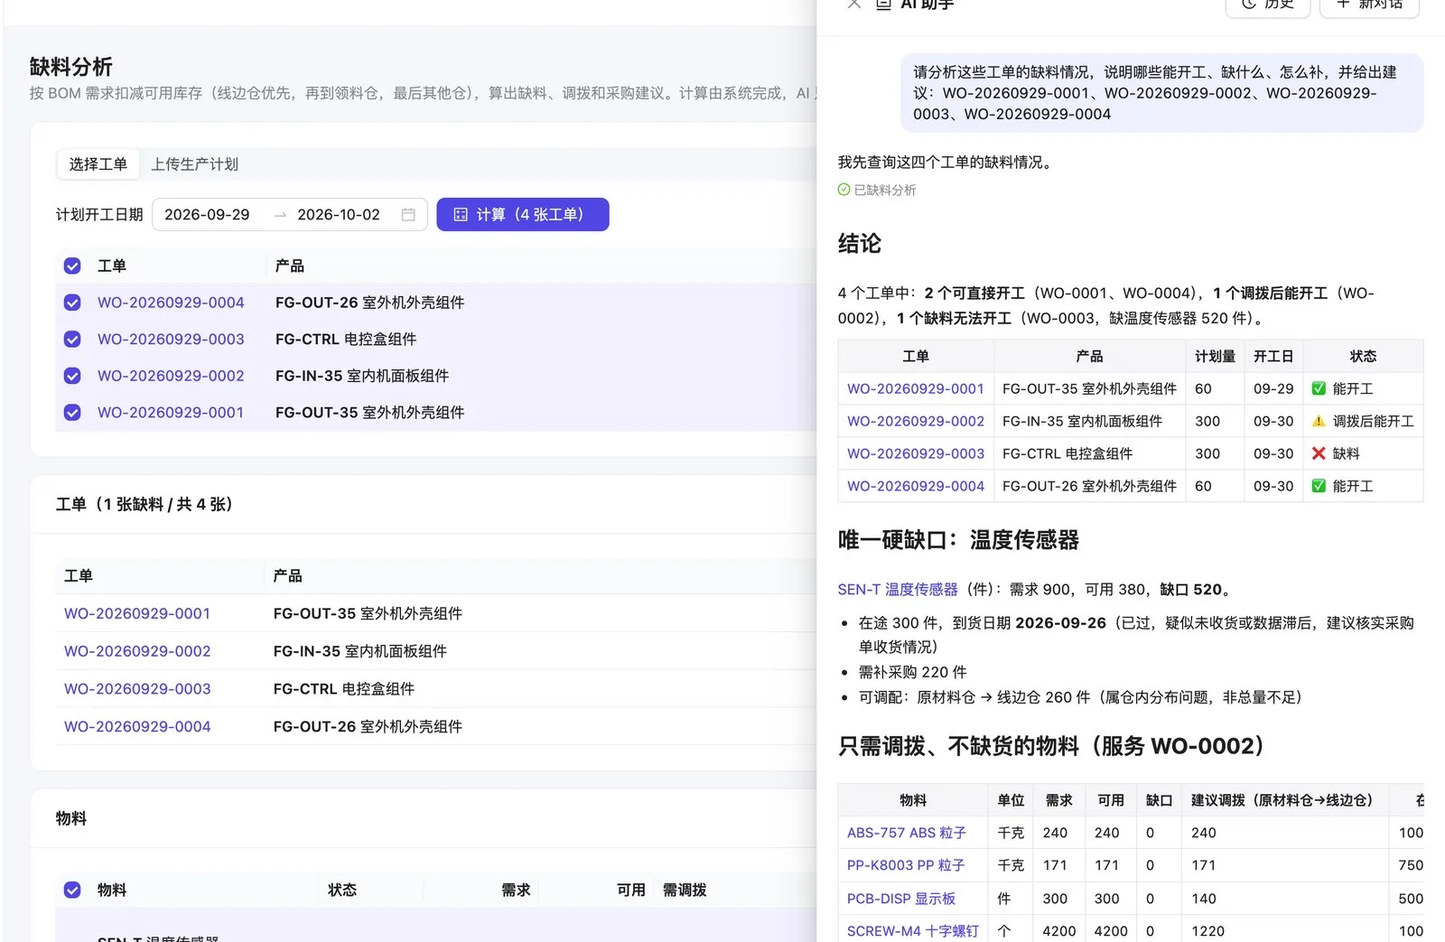Image resolution: width=1445 pixels, height=942 pixels.
Task: Close the AI 助手 panel
Action: point(853,5)
